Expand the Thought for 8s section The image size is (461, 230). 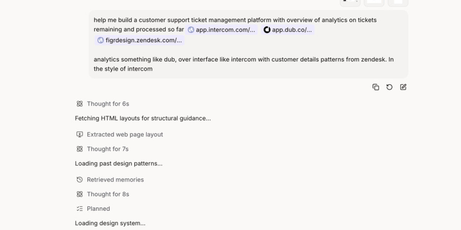tap(108, 194)
